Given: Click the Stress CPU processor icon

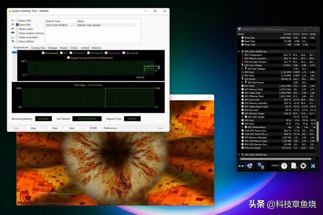Looking at the screenshot, I should pyautogui.click(x=13, y=20).
